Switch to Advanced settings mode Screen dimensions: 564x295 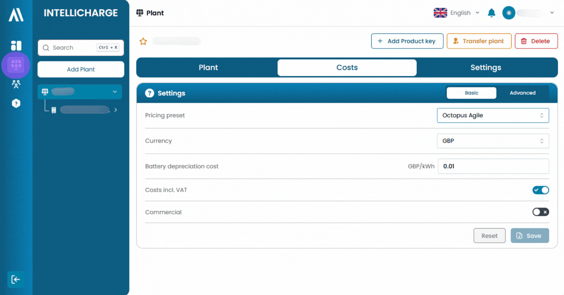click(522, 93)
